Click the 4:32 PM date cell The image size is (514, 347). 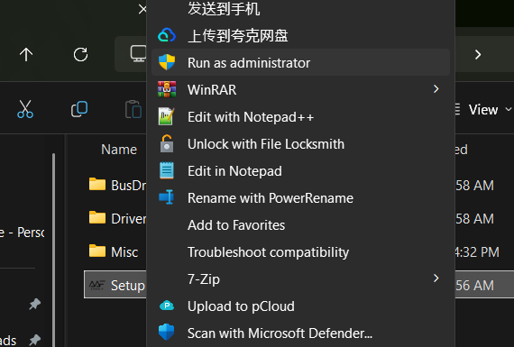(477, 252)
